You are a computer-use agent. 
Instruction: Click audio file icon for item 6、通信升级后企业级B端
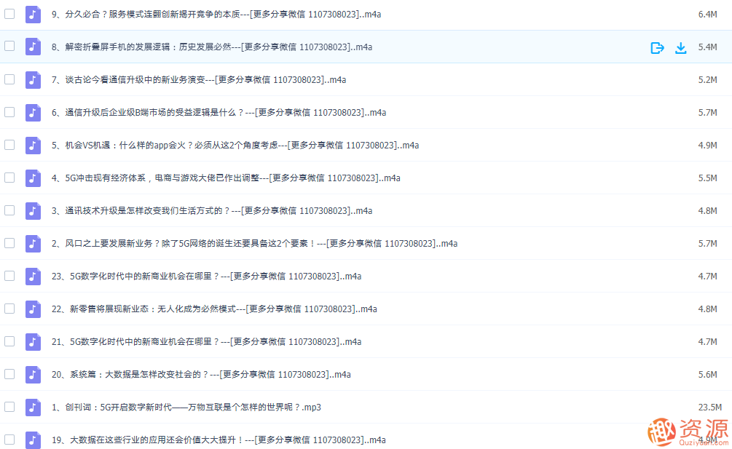(x=33, y=112)
